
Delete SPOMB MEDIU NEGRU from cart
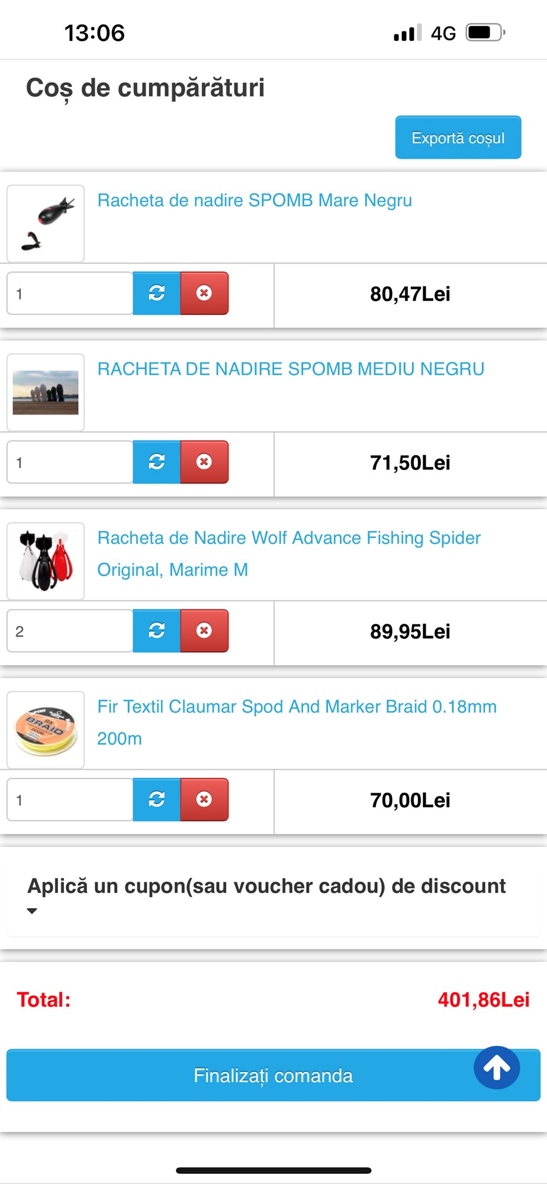[x=204, y=462]
